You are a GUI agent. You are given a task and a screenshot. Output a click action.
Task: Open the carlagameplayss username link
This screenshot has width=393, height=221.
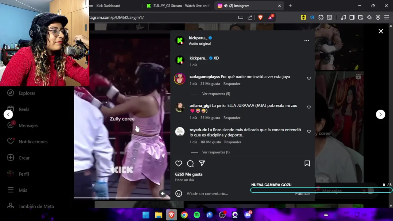[204, 77]
